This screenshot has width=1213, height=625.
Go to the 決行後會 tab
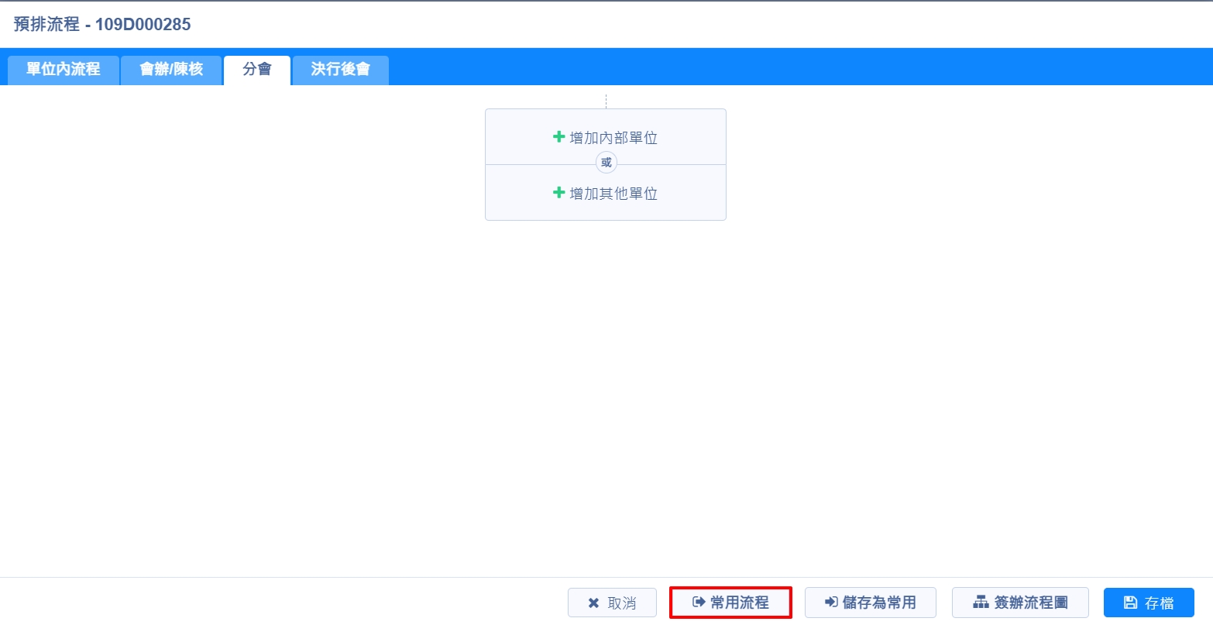point(341,70)
